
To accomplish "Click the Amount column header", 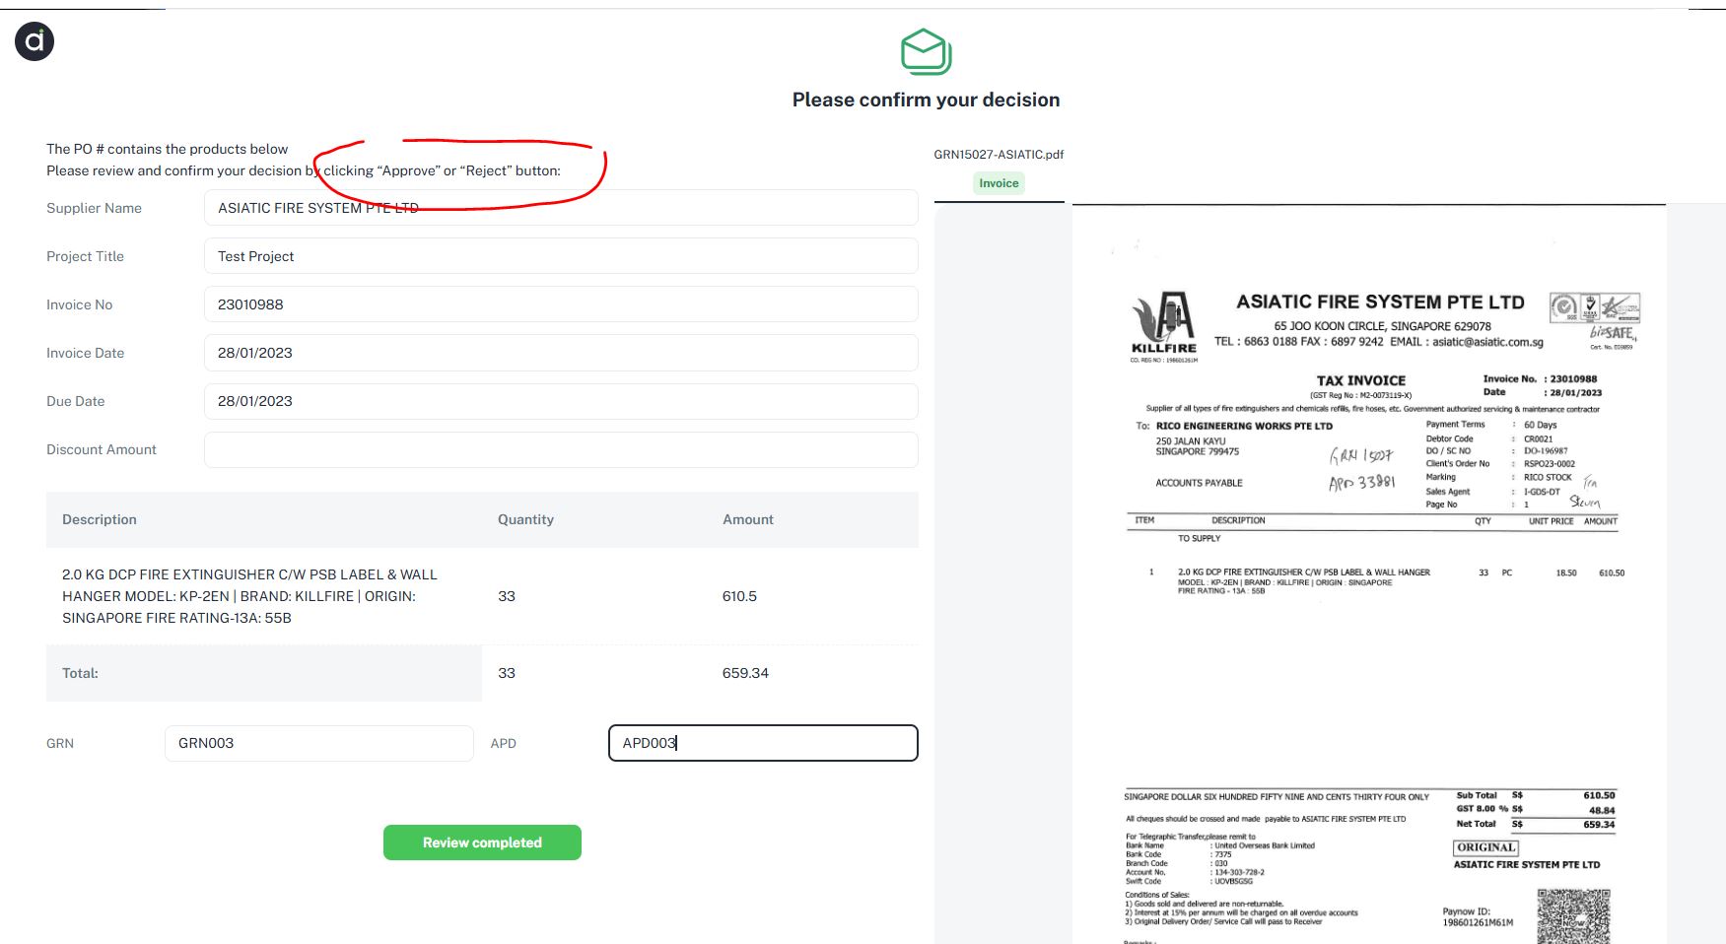I will click(x=747, y=519).
